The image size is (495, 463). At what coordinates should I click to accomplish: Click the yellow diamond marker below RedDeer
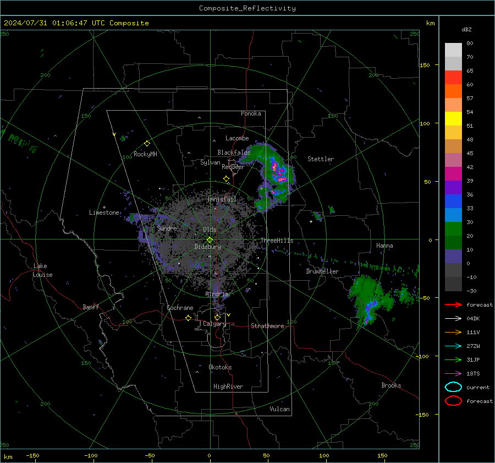226,179
